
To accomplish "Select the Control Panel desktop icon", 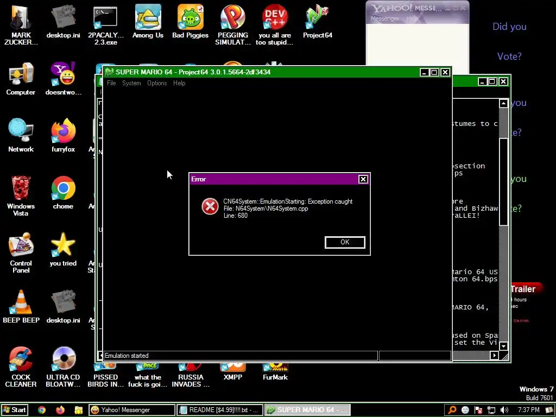I will pyautogui.click(x=21, y=253).
